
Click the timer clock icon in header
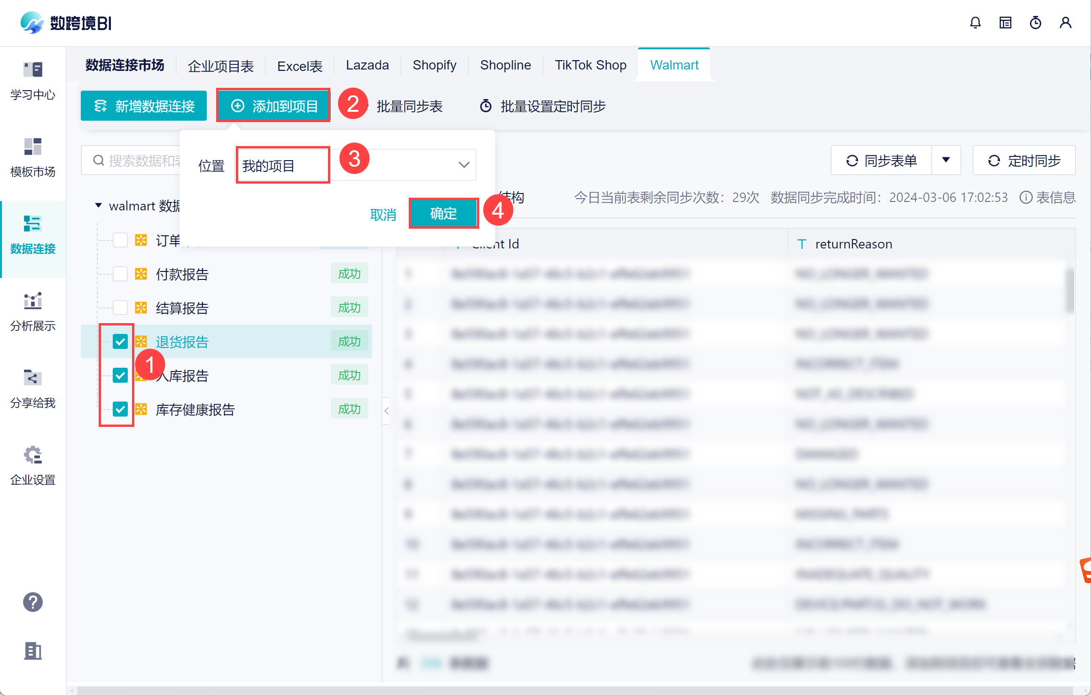point(1036,23)
